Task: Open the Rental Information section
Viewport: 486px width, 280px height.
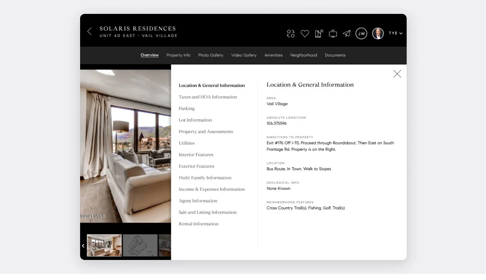Action: 199,224
